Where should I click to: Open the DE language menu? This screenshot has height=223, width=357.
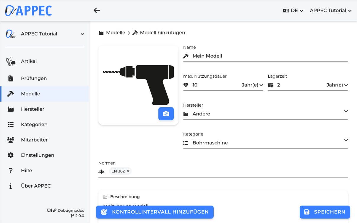pyautogui.click(x=293, y=10)
